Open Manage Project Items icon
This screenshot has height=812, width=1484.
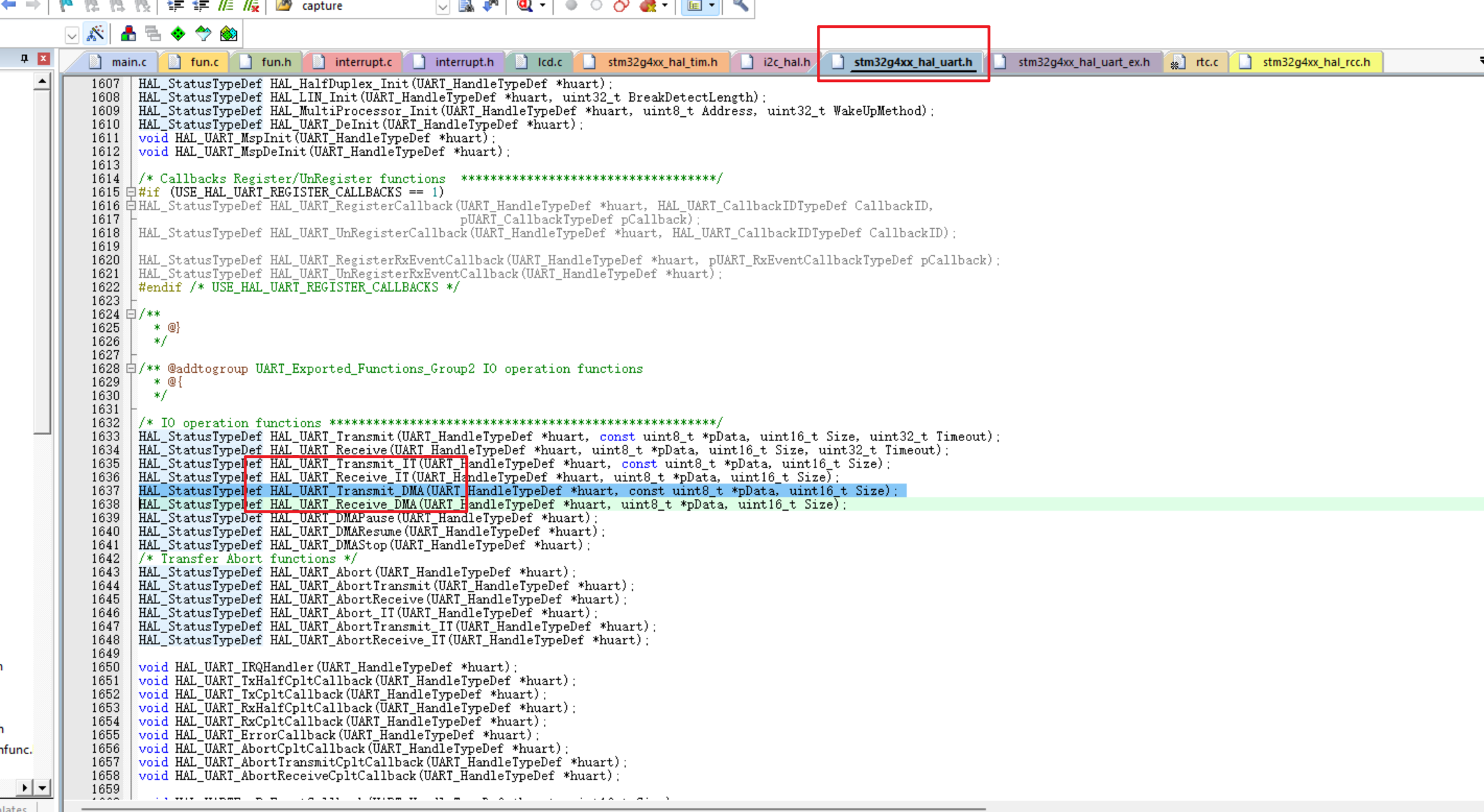tap(128, 33)
